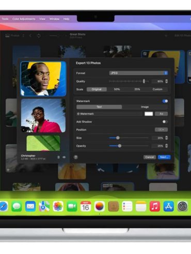Click the Opacity 25% value field

[x=158, y=146]
